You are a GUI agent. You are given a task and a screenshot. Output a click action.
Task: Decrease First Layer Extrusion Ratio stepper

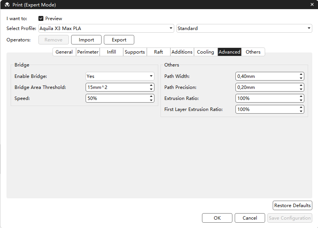coord(301,111)
